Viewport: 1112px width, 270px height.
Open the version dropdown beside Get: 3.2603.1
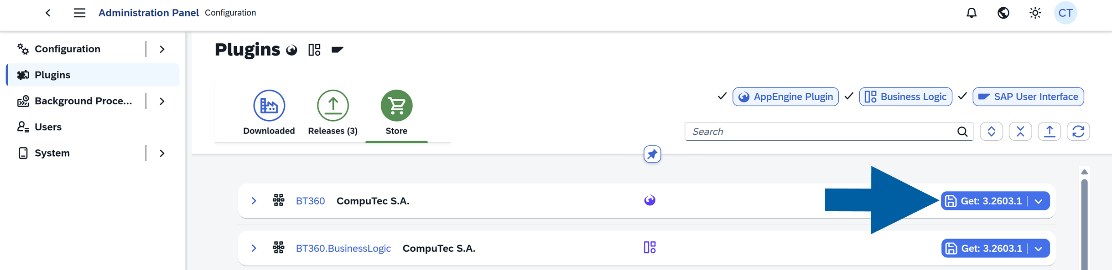(1039, 201)
